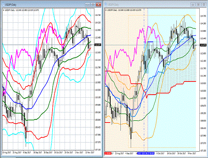Click the 114.740 price level on left axis
The width and height of the screenshot is (208, 158).
coord(98,15)
